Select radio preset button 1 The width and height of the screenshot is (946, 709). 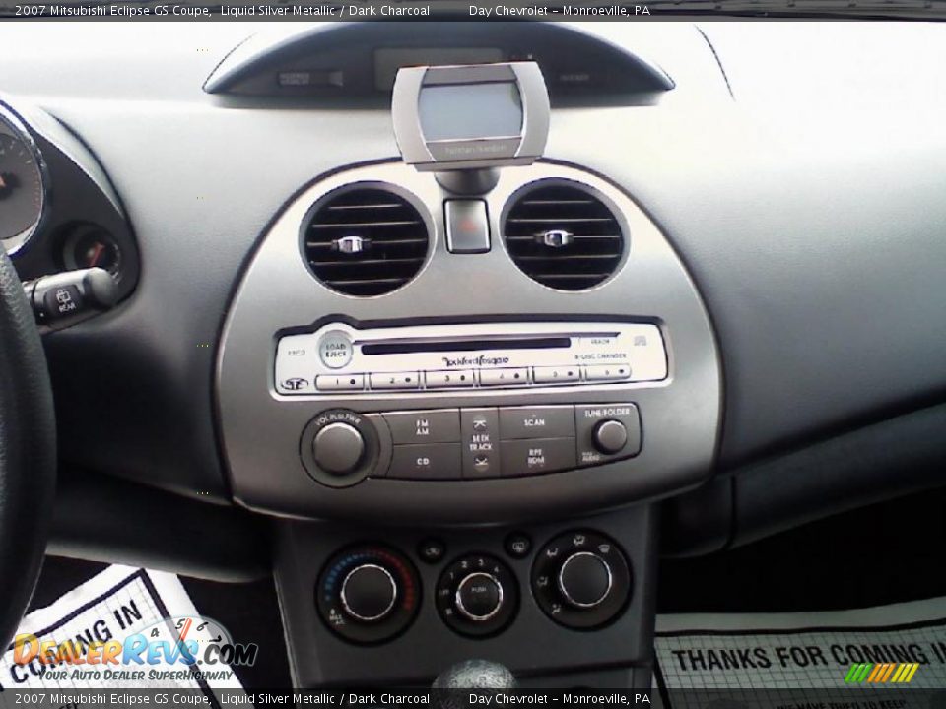pyautogui.click(x=340, y=381)
